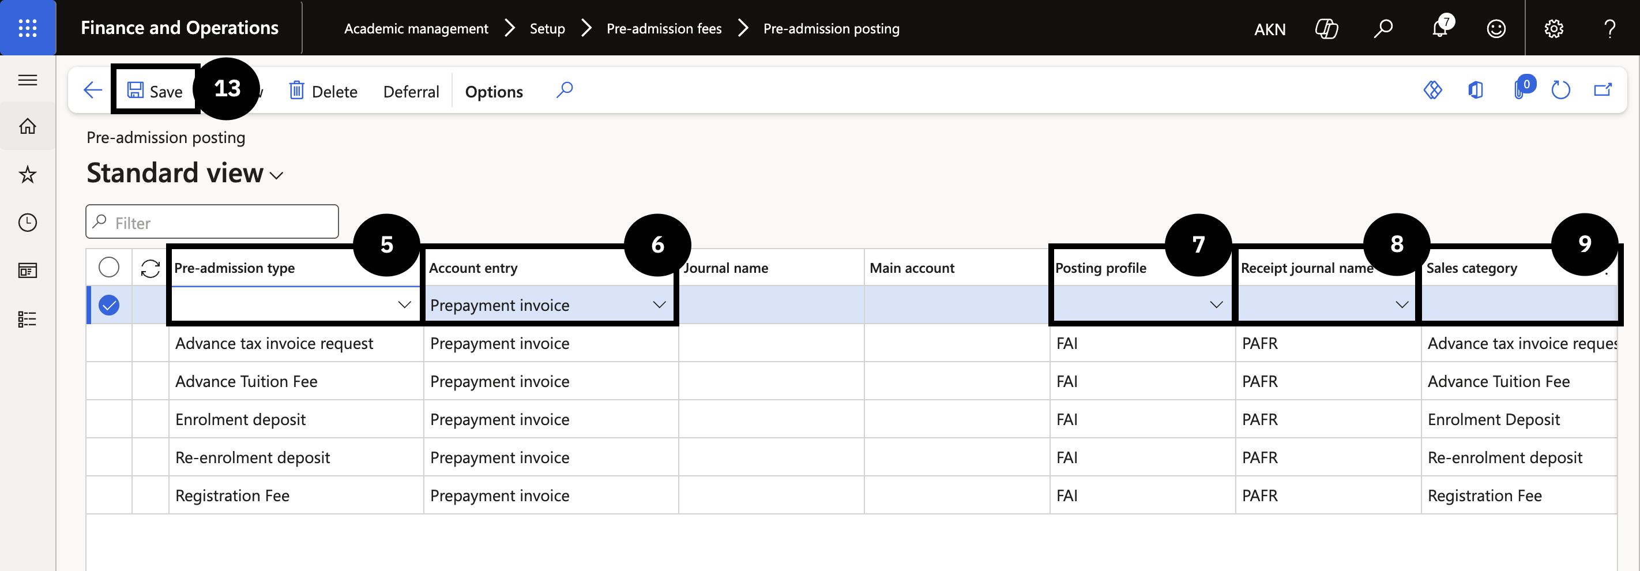
Task: Select Registration Fee pre-admission type
Action: (x=232, y=496)
